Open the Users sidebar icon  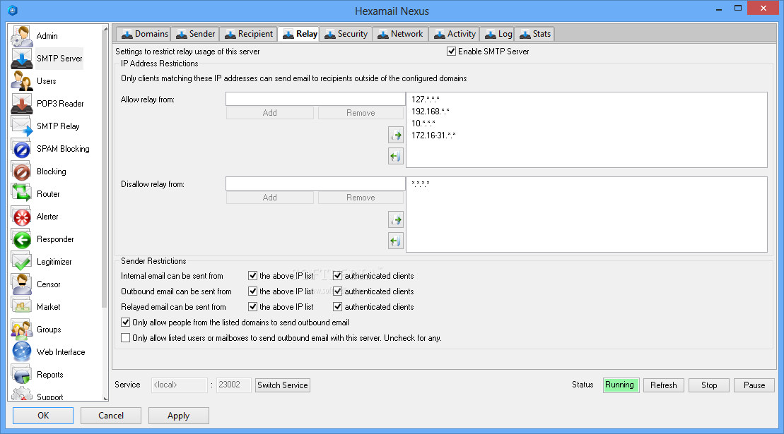pyautogui.click(x=21, y=81)
